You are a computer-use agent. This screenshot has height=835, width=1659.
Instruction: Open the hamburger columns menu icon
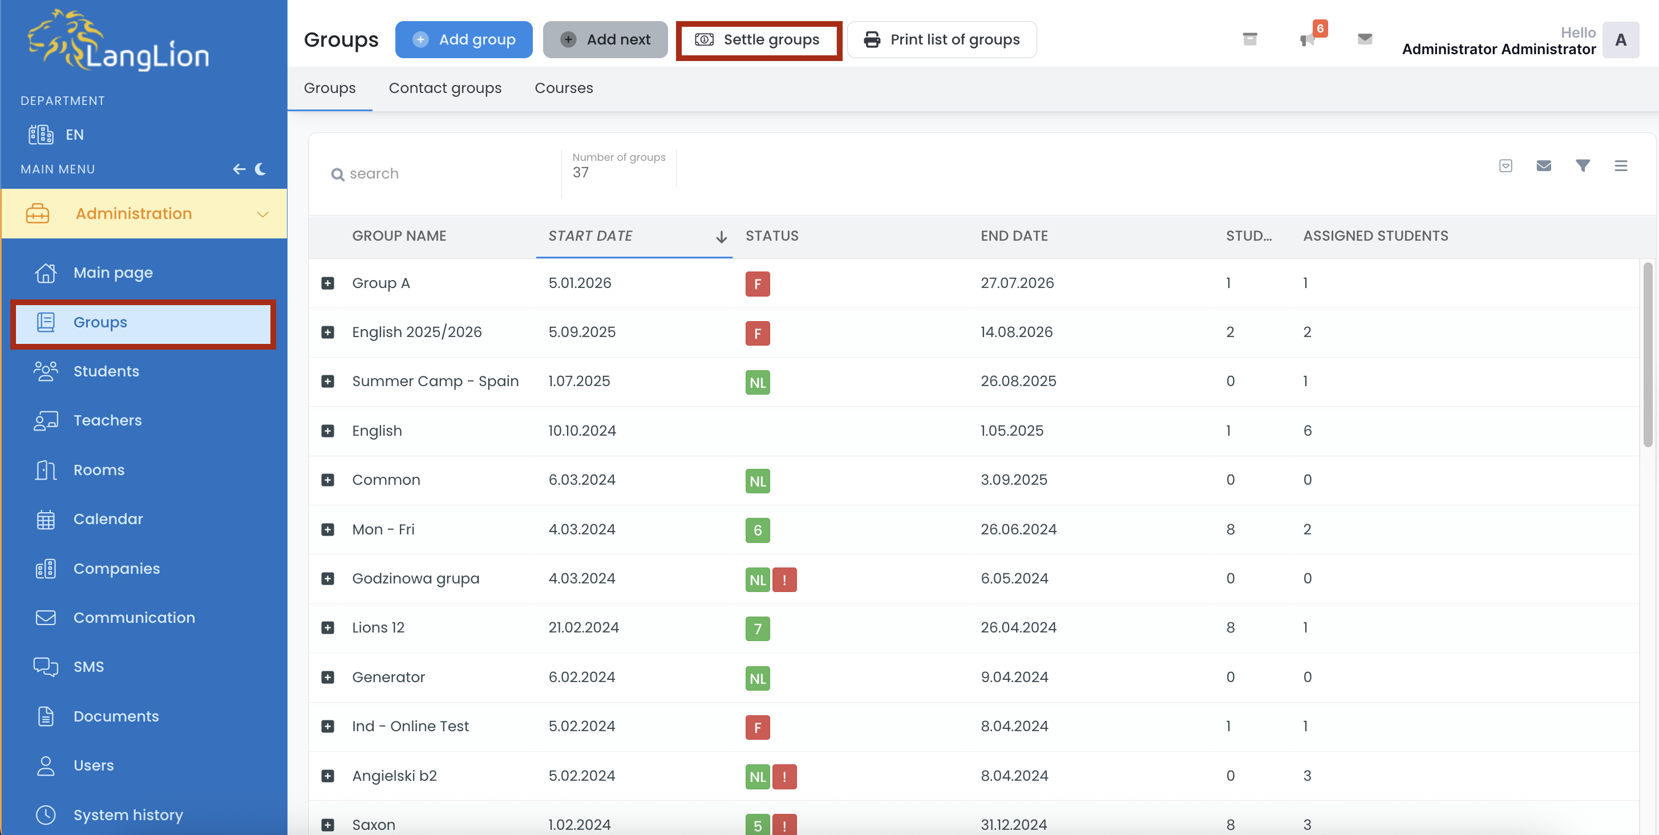pos(1620,166)
